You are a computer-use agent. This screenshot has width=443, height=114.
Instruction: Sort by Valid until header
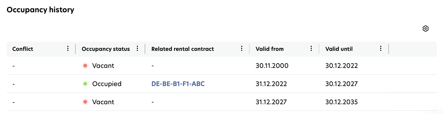point(339,49)
